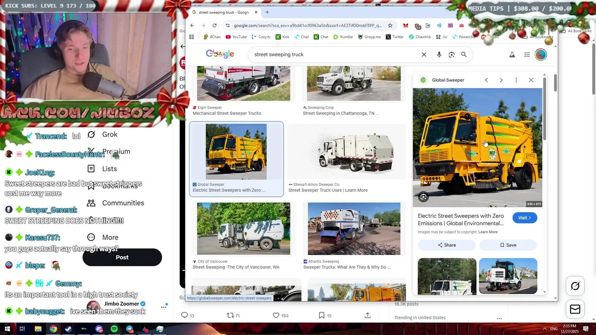Viewport: 596px width, 335px height.
Task: Open more options for the trending item
Action: pos(499,319)
